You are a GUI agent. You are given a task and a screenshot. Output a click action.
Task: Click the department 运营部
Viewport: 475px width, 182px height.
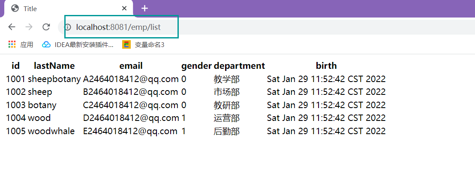click(227, 118)
